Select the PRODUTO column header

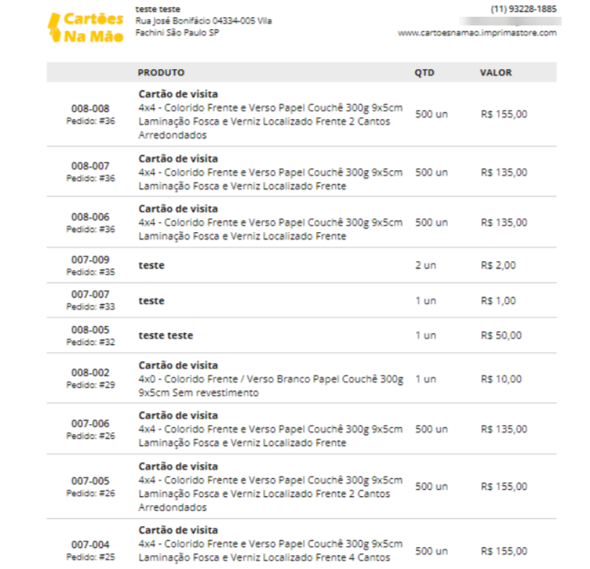tap(161, 73)
